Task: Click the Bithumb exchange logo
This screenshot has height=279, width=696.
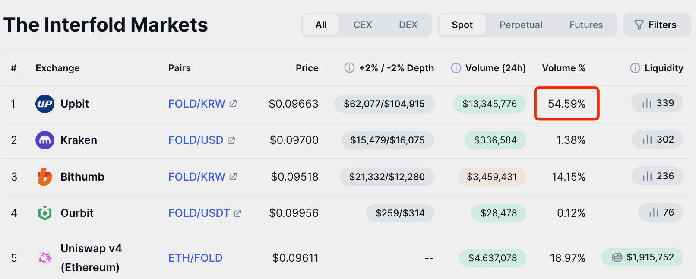Action: coord(45,177)
